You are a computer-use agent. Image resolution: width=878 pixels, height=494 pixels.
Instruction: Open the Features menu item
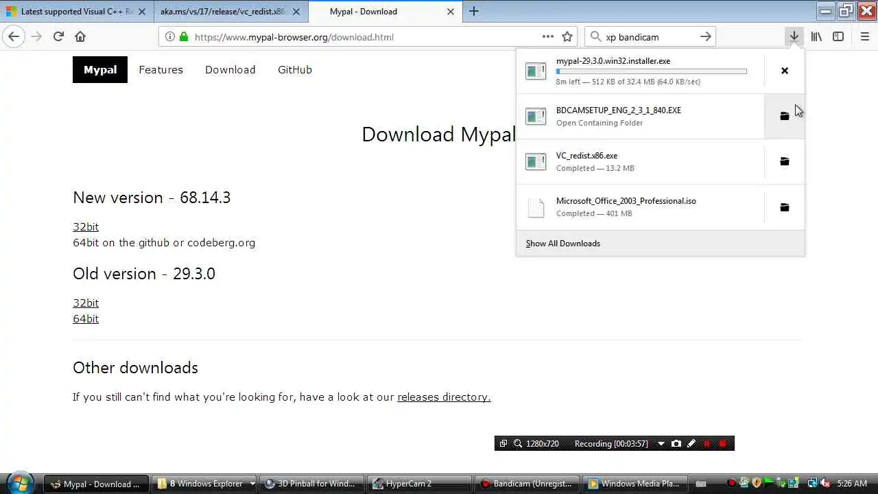point(161,69)
